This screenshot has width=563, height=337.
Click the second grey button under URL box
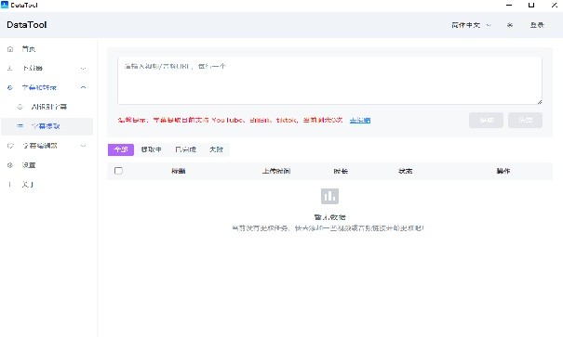(525, 121)
